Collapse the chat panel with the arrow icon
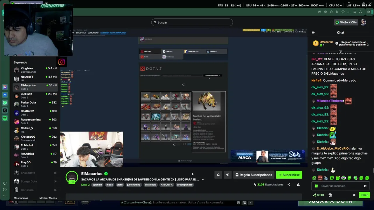 pyautogui.click(x=313, y=33)
